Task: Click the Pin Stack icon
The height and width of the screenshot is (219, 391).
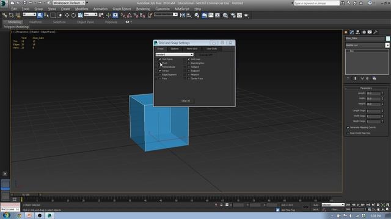Action: (x=348, y=78)
